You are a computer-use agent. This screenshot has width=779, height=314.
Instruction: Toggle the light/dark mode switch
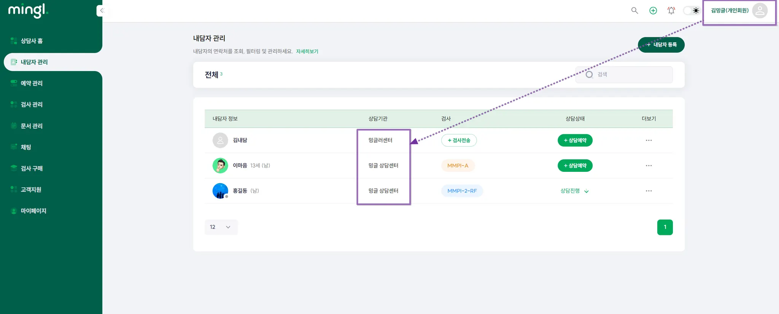(692, 11)
